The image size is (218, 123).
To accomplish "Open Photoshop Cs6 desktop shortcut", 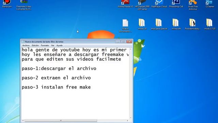I will coord(176,4).
